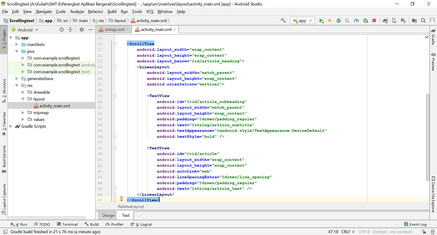Open the Refactor menu
The width and height of the screenshot is (437, 235).
pyautogui.click(x=95, y=12)
